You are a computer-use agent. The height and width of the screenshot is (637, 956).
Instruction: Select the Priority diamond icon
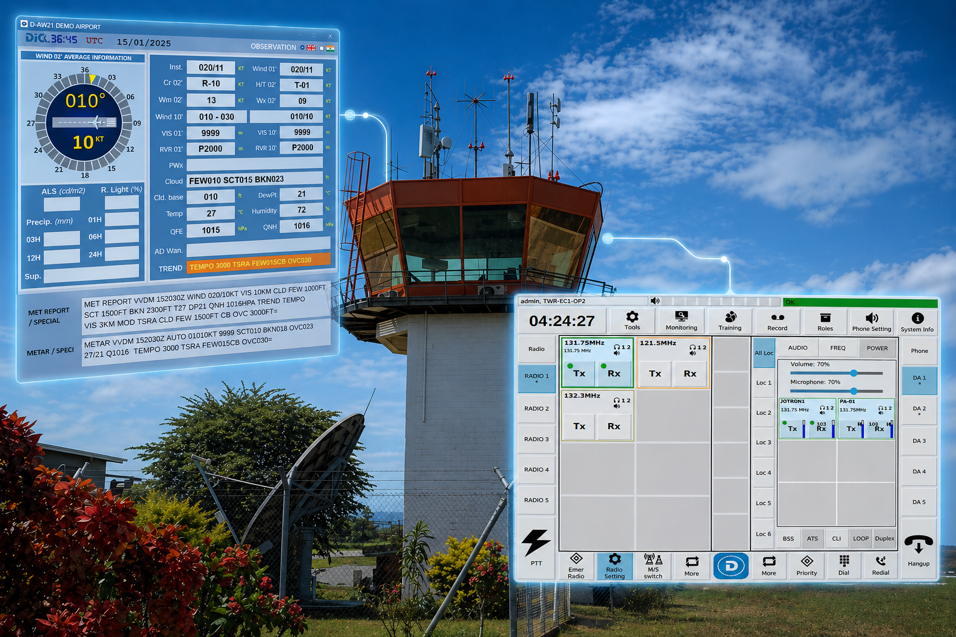(x=807, y=560)
